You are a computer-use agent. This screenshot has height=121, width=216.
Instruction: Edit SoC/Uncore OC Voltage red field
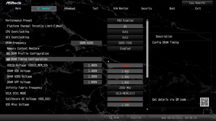[125, 99]
